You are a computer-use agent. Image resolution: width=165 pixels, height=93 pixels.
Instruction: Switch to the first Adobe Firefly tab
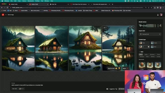click(x=18, y=4)
